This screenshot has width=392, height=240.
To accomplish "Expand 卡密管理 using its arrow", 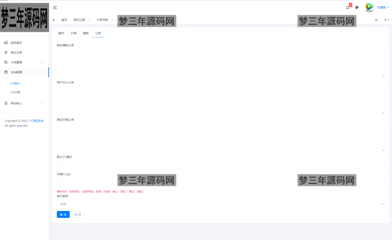I will click(x=42, y=62).
